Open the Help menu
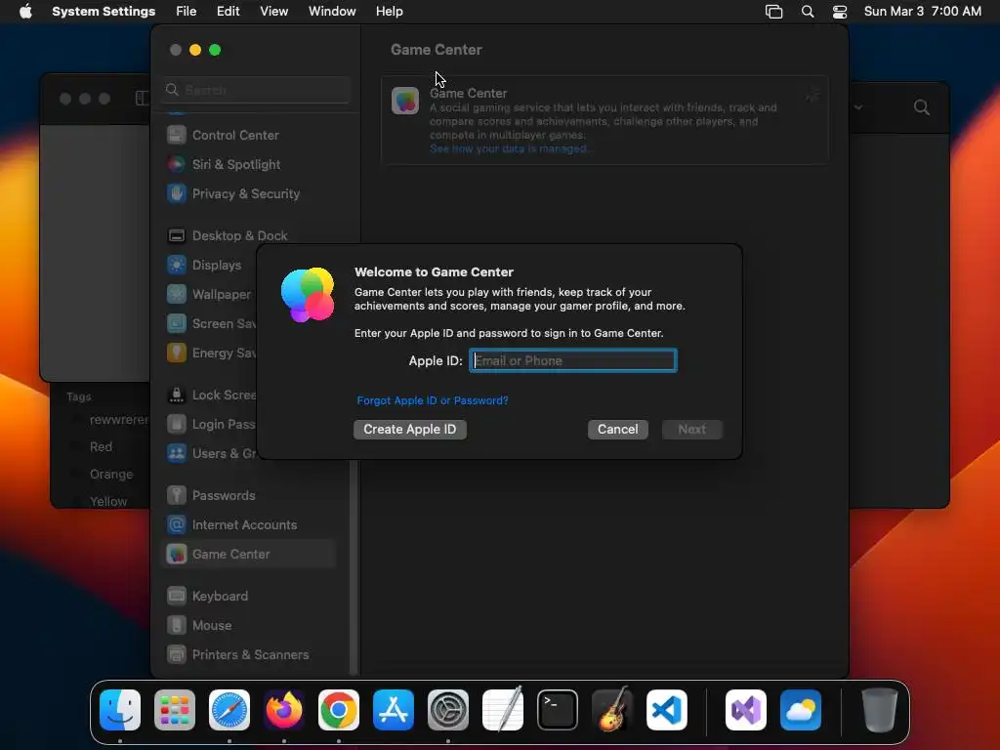The image size is (1000, 750). (x=389, y=12)
